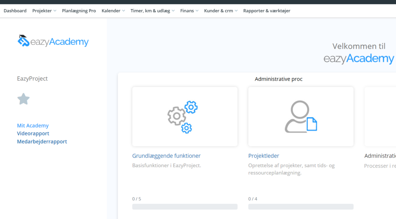Open the Videorapport link

click(33, 133)
